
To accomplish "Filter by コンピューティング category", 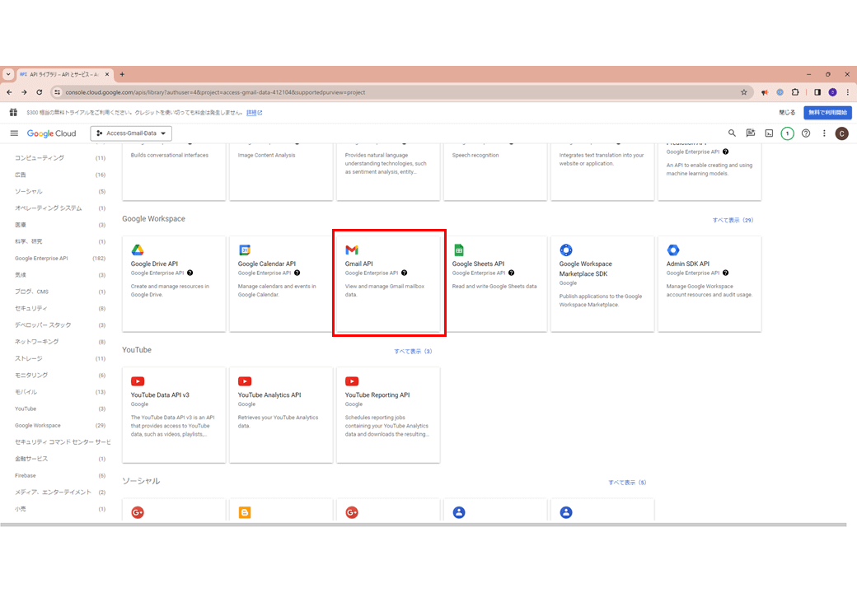I will 40,158.
